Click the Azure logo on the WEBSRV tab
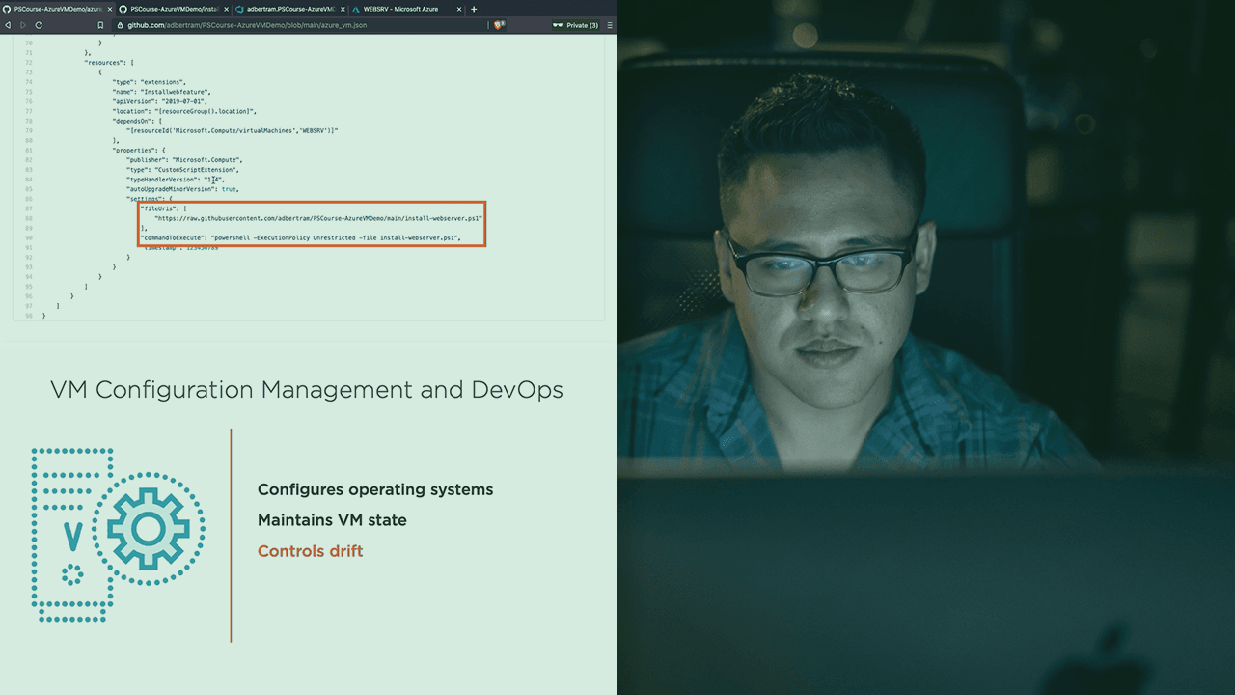 click(x=356, y=10)
